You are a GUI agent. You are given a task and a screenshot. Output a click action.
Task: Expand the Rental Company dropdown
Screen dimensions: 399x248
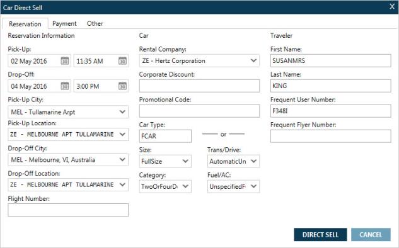[253, 60]
